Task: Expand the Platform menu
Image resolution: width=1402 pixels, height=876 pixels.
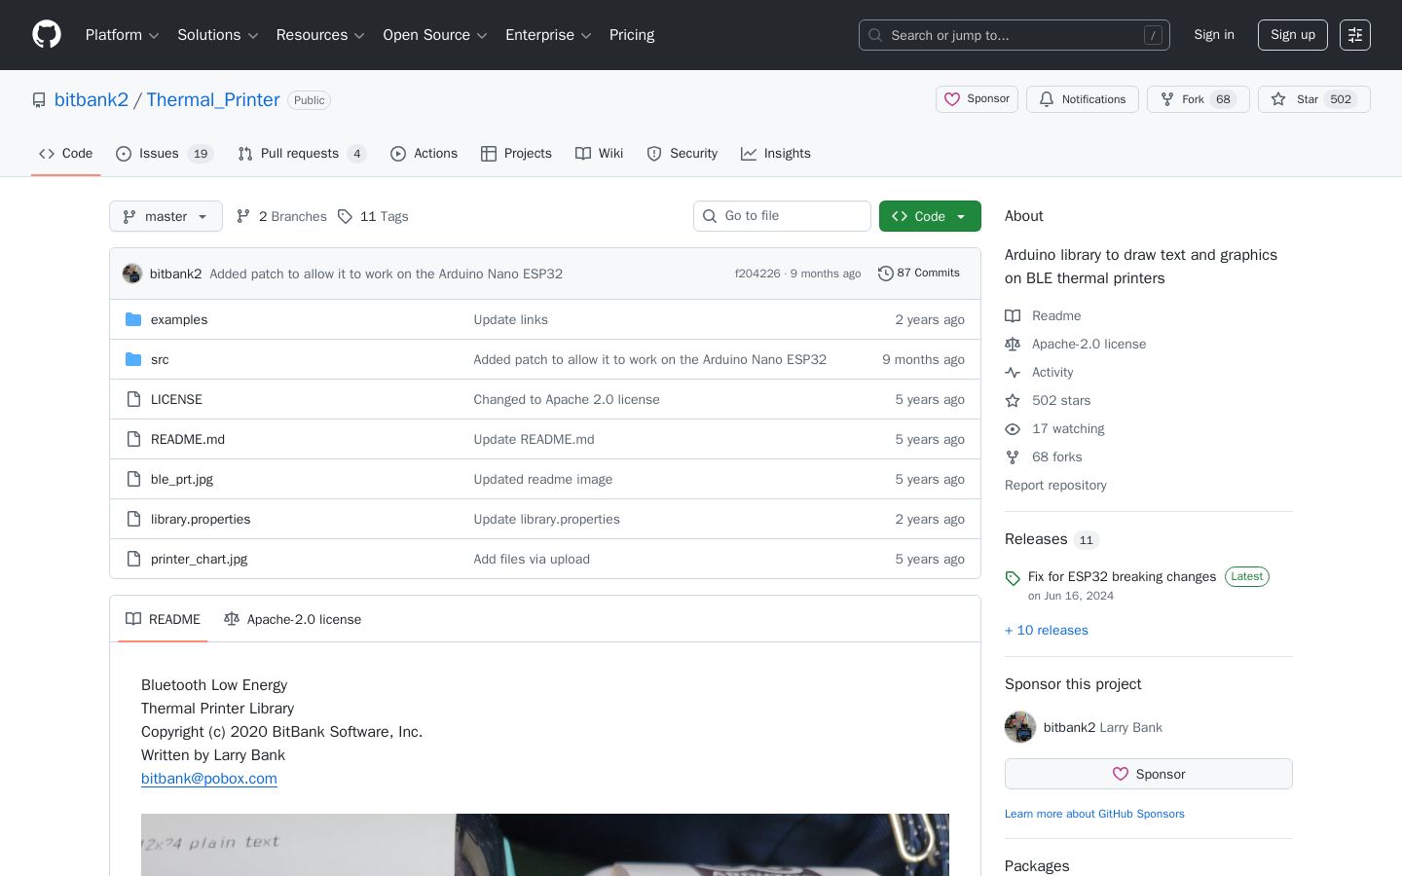Action: tap(122, 35)
